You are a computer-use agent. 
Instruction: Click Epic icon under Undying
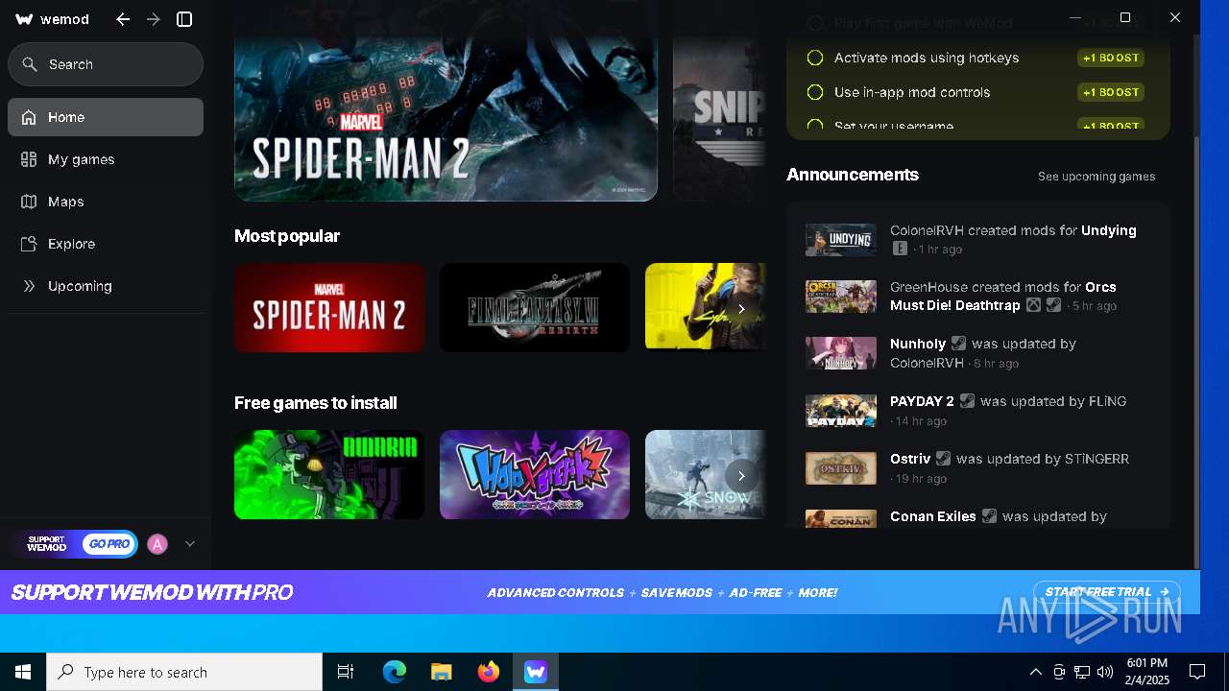tap(900, 249)
